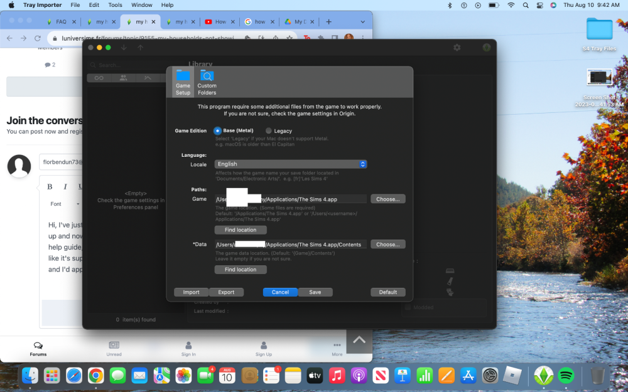Open the File menu
The width and height of the screenshot is (628, 392).
[x=75, y=5]
